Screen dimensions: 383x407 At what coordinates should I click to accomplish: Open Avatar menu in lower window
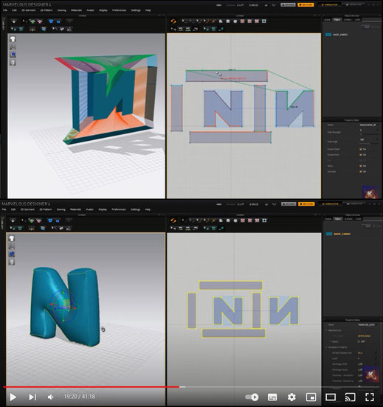tap(89, 209)
